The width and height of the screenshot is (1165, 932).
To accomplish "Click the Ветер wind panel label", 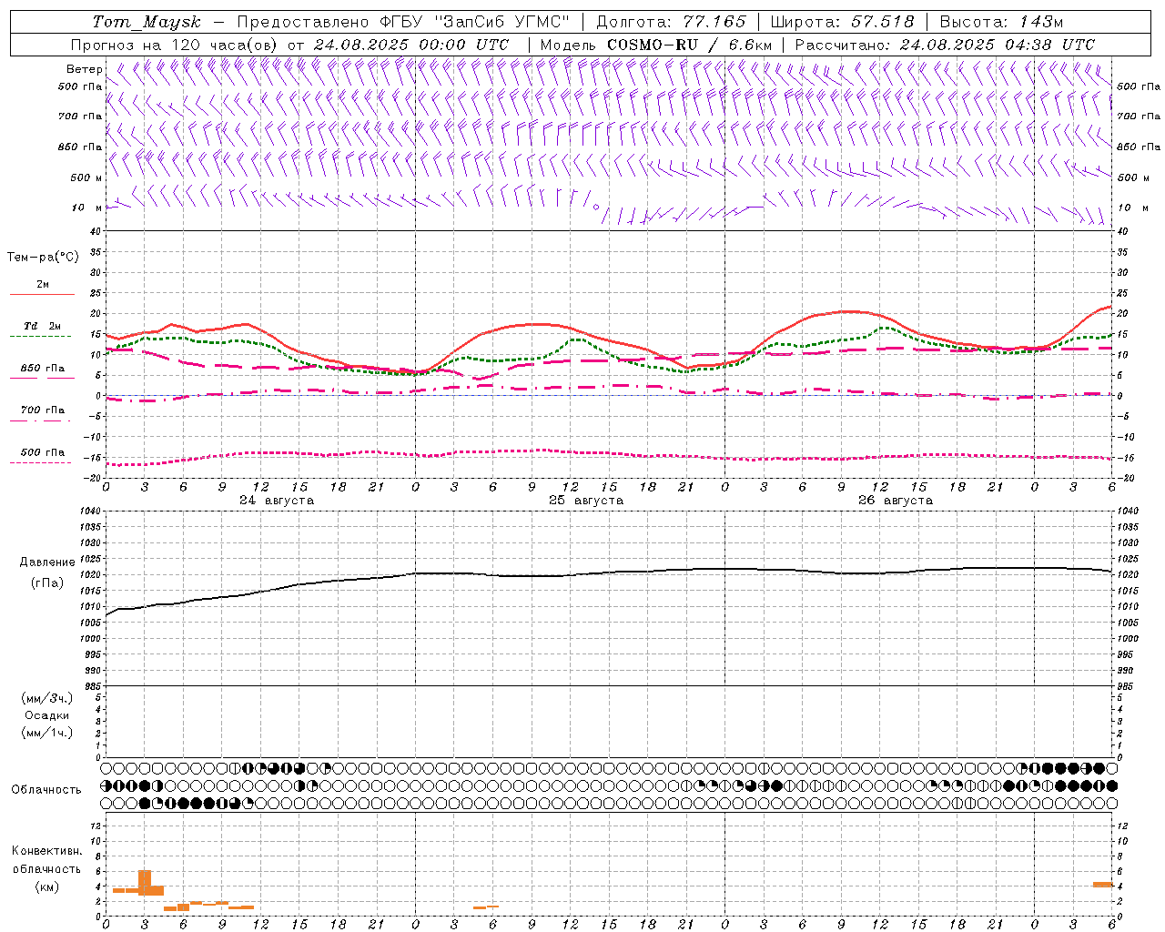I will (85, 69).
